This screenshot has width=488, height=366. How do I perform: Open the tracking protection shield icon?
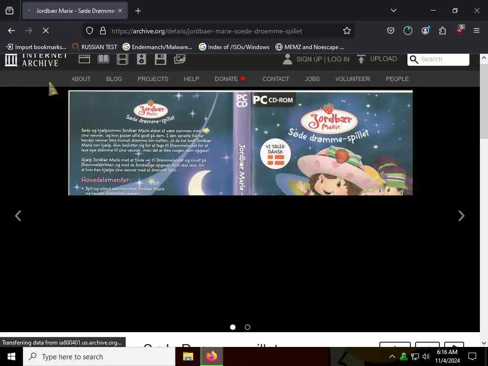click(x=90, y=30)
